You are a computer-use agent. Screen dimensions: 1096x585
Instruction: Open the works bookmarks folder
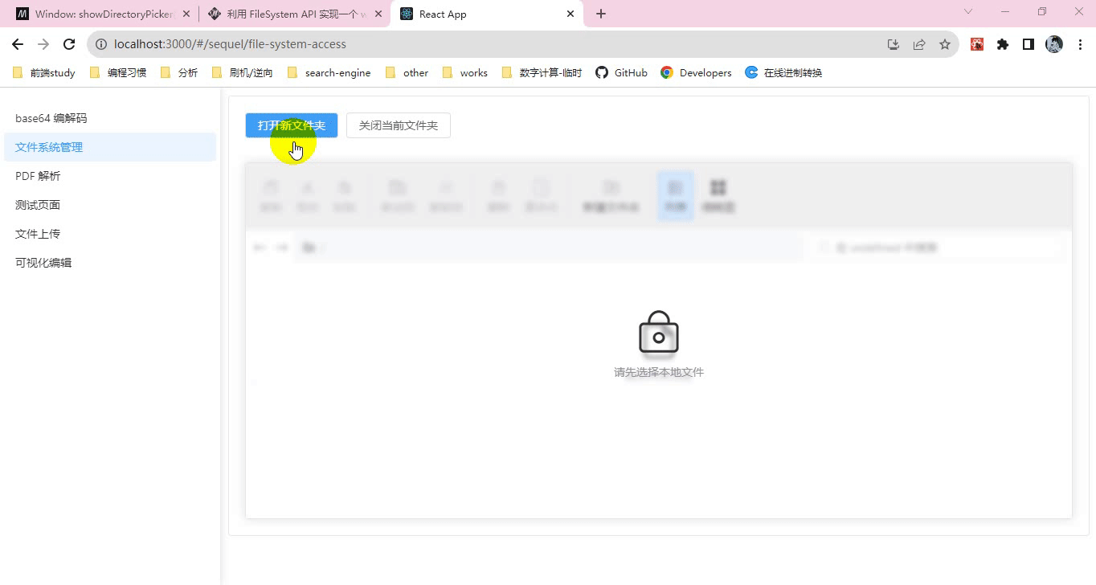(x=464, y=72)
